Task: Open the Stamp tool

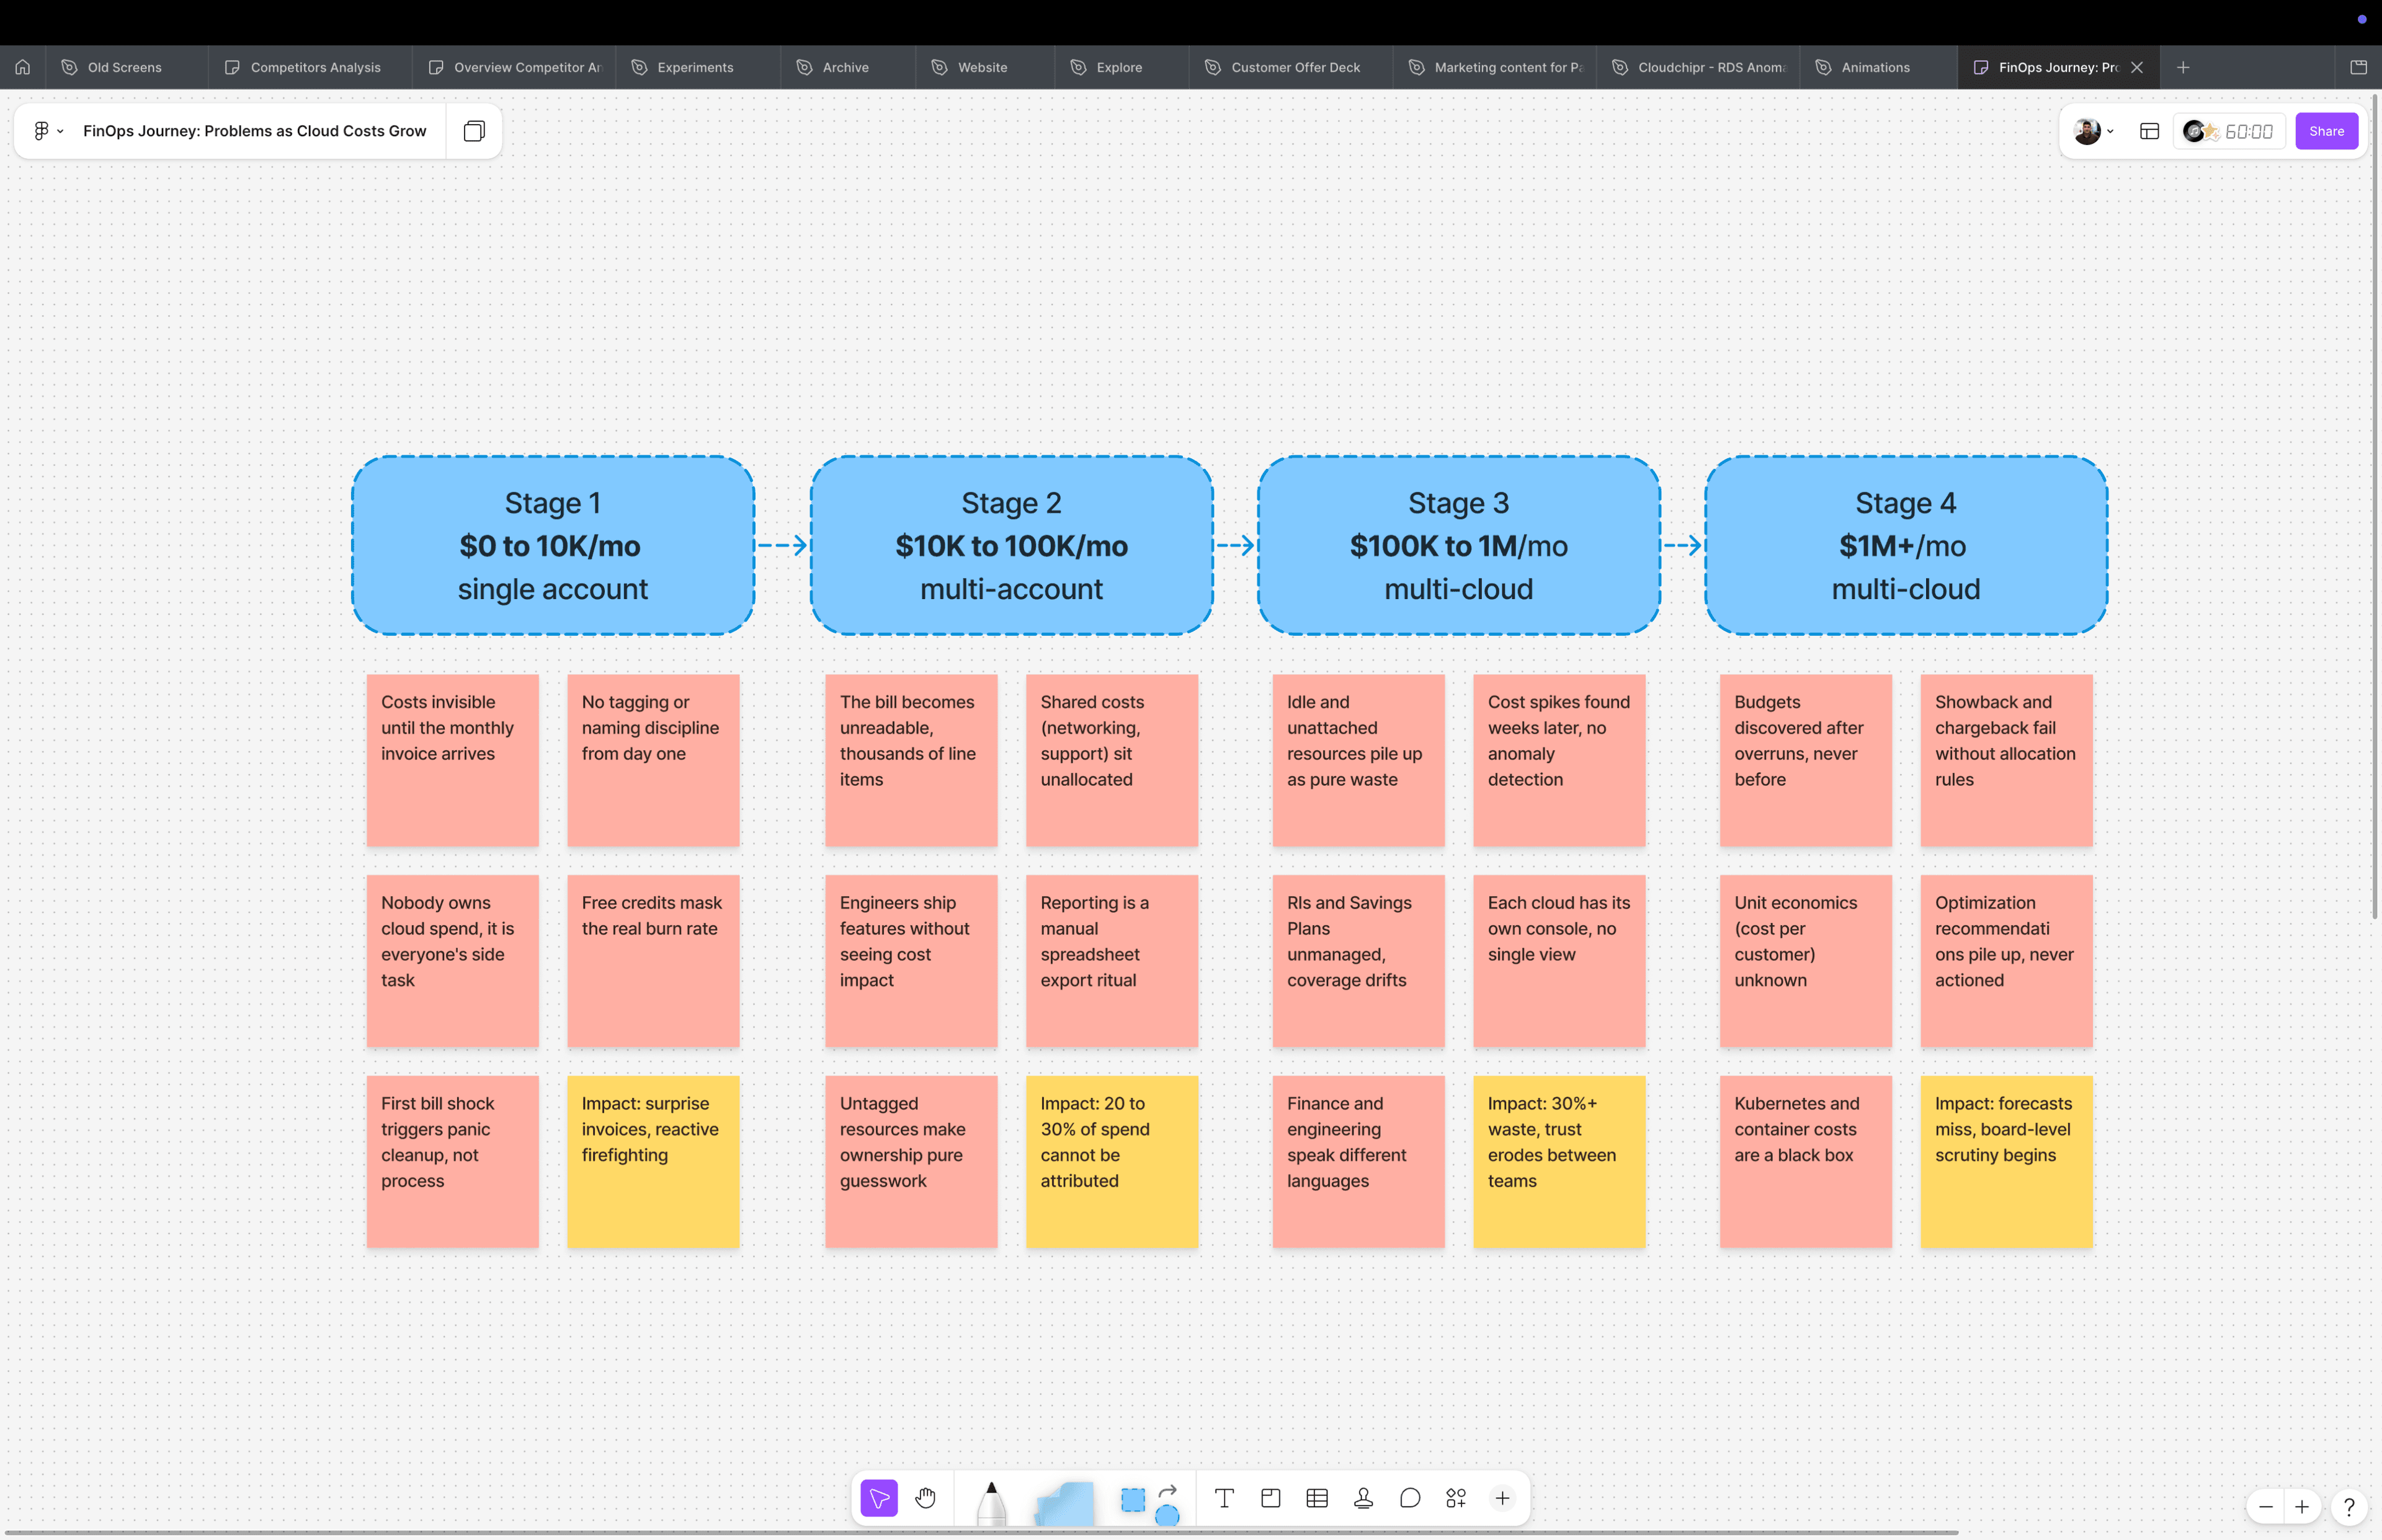Action: (x=1363, y=1498)
